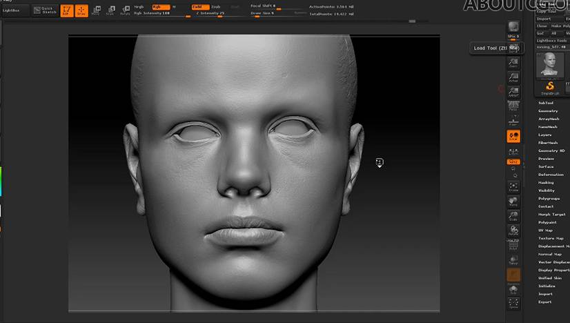Enable the M material-only mode

[x=174, y=7]
